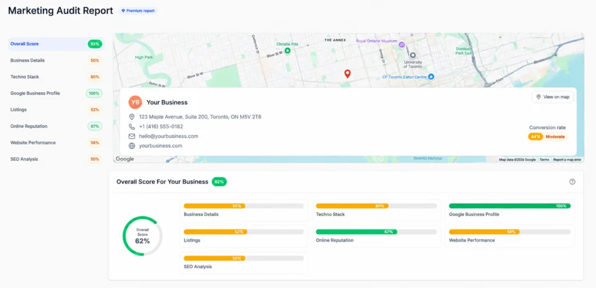This screenshot has width=596, height=288.
Task: Click the Moderate conversion label
Action: (555, 137)
